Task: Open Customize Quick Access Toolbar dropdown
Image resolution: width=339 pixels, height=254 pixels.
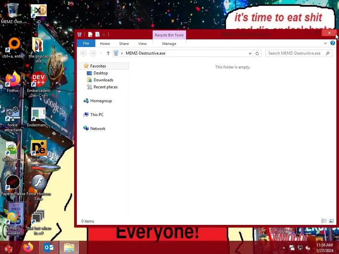Action: point(104,35)
